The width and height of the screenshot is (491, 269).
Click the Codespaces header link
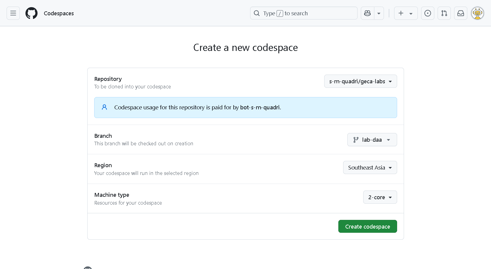[59, 13]
